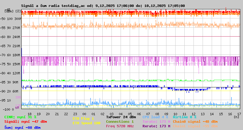Click the "05" hour tick label
Image resolution: width=243 pixels, height=130 pixels.
click(x=130, y=114)
